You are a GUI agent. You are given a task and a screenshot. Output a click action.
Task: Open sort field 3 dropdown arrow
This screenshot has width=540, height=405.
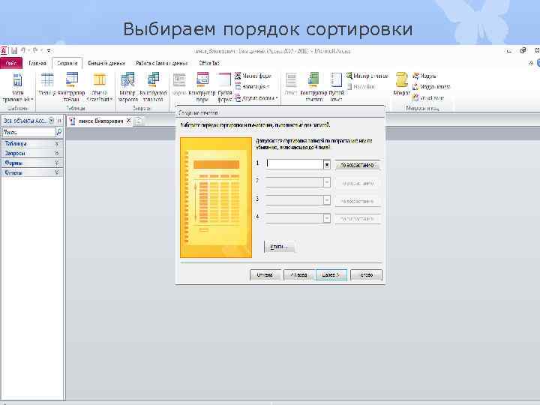click(x=326, y=200)
